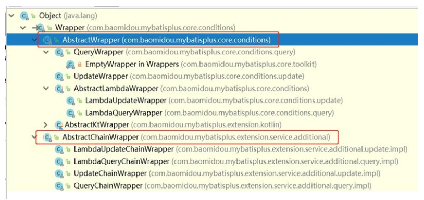Select QueryWrapper in the hierarchy tree
The width and height of the screenshot is (424, 200).
(x=98, y=52)
